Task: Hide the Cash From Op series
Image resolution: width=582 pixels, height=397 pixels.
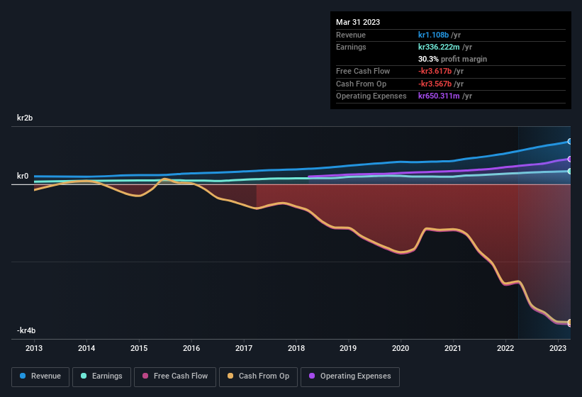Action: (257, 376)
